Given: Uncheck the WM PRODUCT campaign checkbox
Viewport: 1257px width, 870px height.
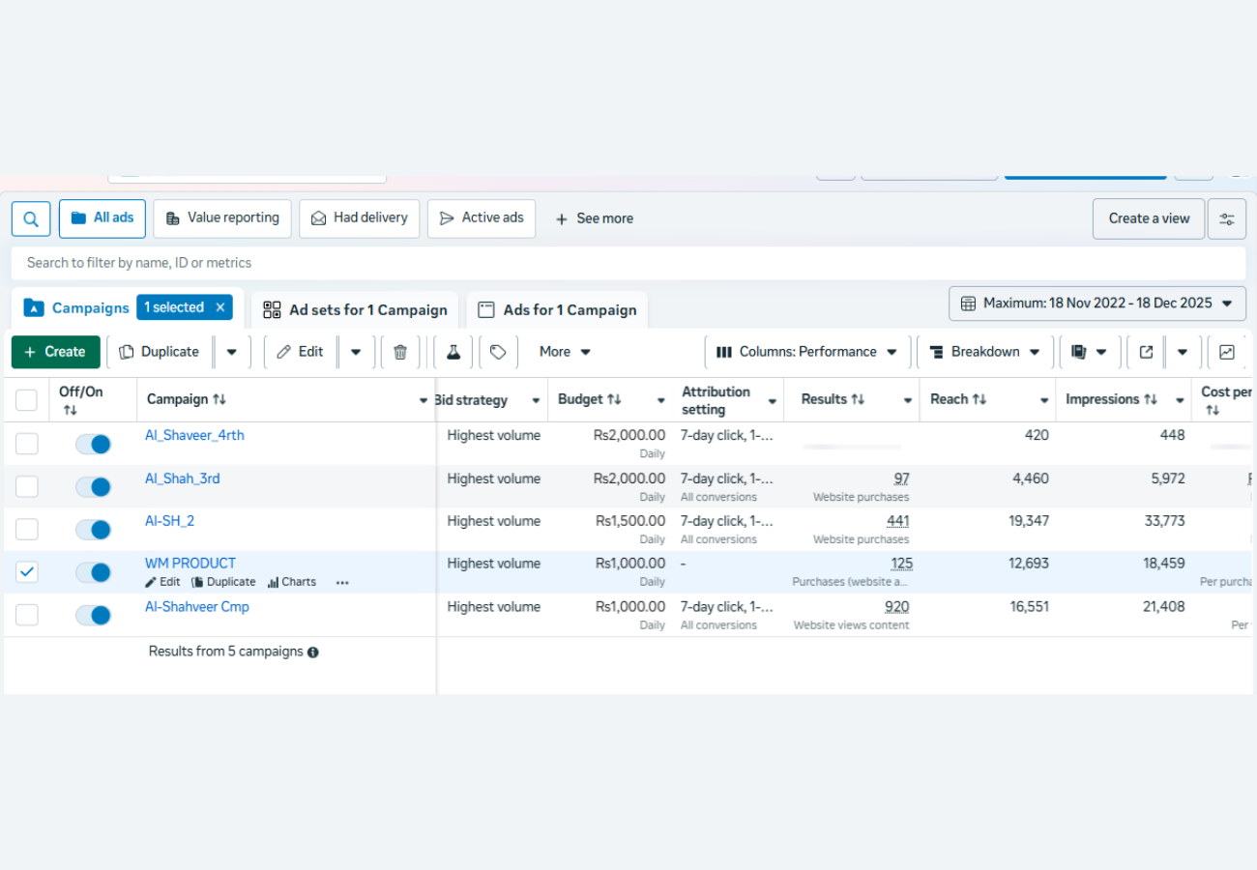Looking at the screenshot, I should [x=27, y=571].
